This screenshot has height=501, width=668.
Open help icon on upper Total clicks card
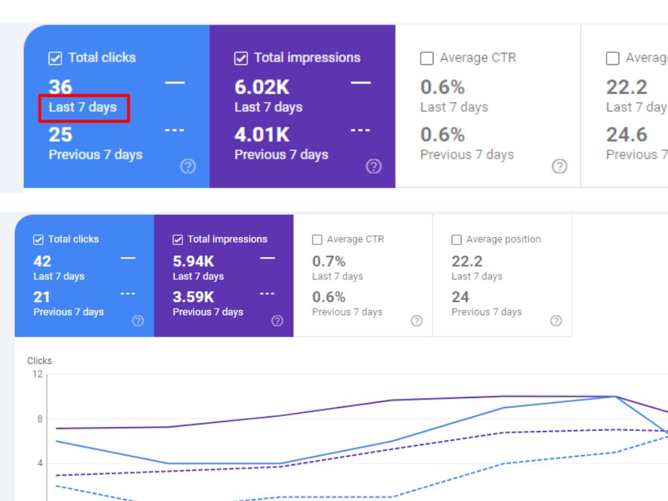pyautogui.click(x=188, y=166)
